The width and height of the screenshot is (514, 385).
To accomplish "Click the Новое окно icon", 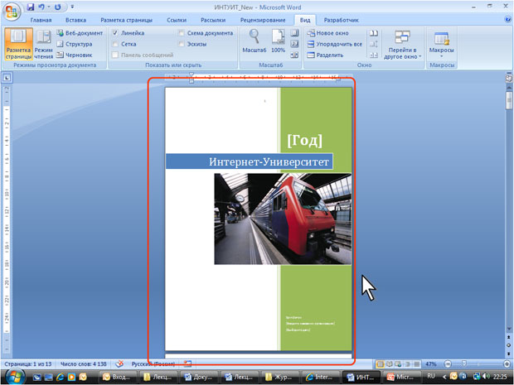I will point(310,33).
